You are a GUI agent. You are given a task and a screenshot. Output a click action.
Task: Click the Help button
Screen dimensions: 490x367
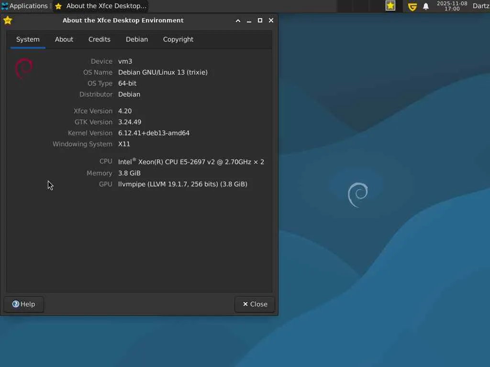(24, 304)
